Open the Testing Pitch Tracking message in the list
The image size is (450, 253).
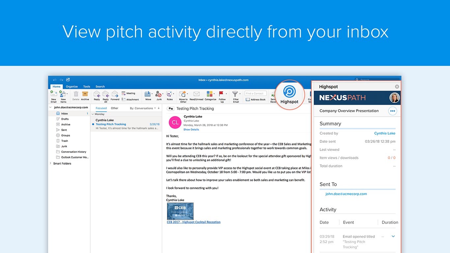click(x=126, y=124)
